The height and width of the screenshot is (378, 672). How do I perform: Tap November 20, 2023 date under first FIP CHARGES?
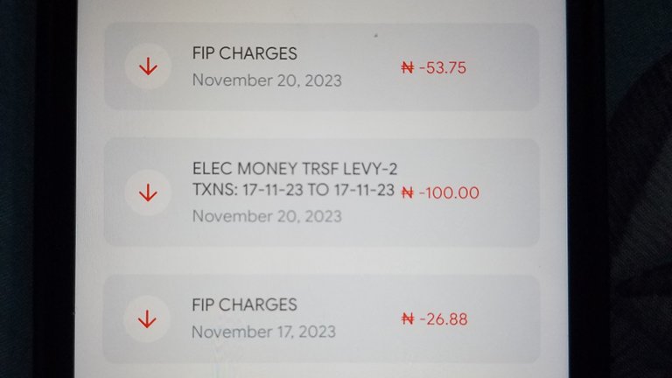[267, 80]
